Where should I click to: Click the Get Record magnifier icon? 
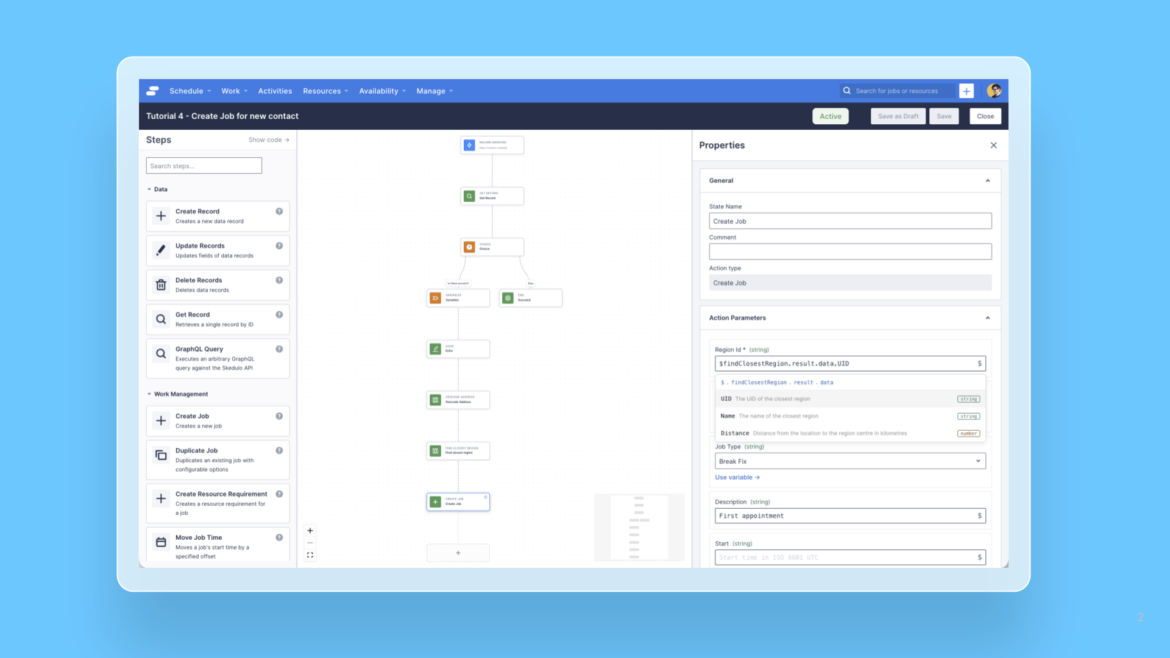pos(161,319)
